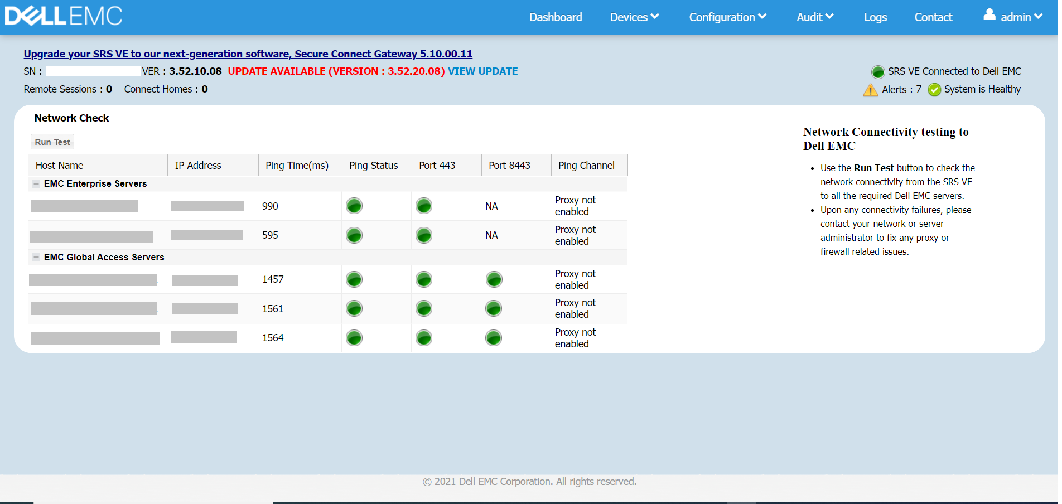Click the Ping Time(ms) column header
The width and height of the screenshot is (1062, 504).
click(297, 166)
